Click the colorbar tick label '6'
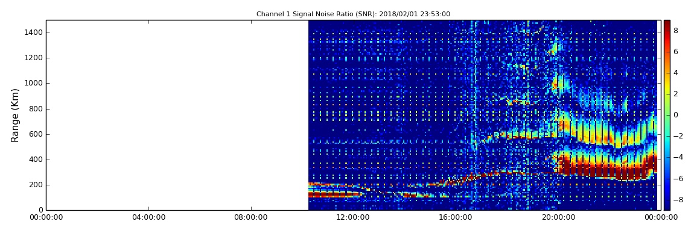The height and width of the screenshot is (245, 694). 676,52
